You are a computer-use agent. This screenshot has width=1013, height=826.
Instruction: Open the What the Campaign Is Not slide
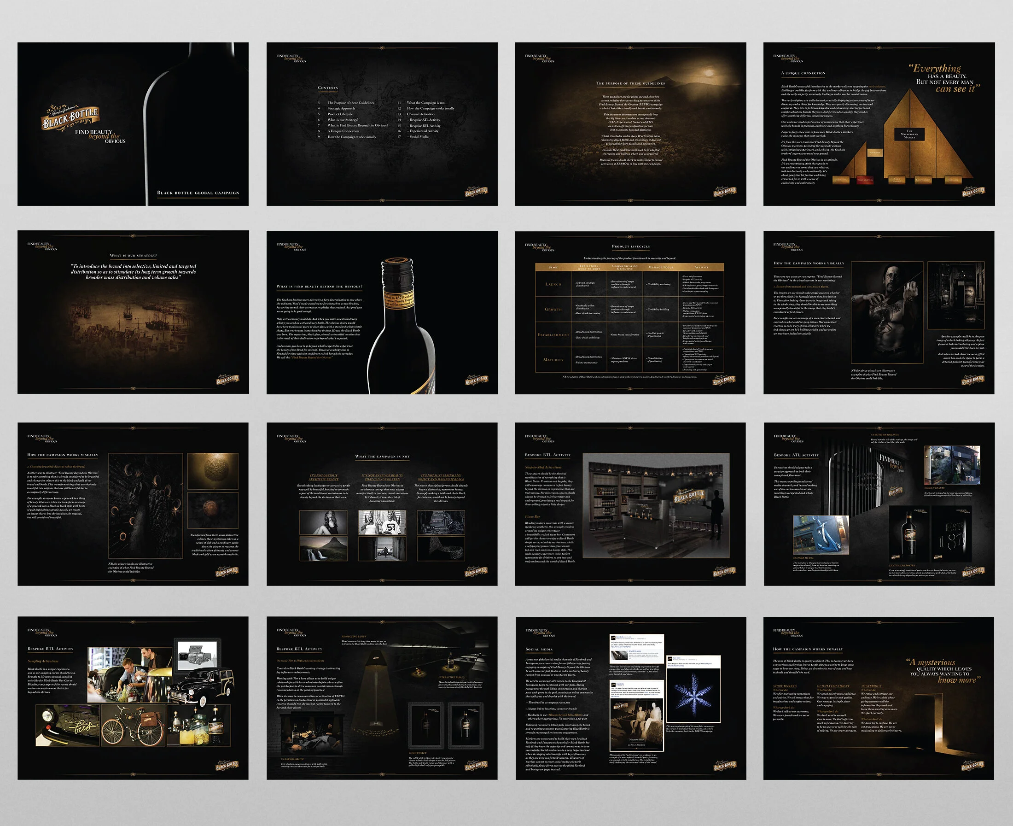(382, 504)
